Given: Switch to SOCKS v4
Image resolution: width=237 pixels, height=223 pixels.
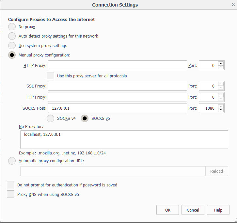Looking at the screenshot, I should (x=51, y=119).
